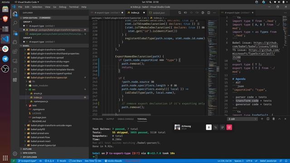Click the editor horizontal scrollbar
Image resolution: width=290 pixels, height=163 pixels.
tap(126, 115)
